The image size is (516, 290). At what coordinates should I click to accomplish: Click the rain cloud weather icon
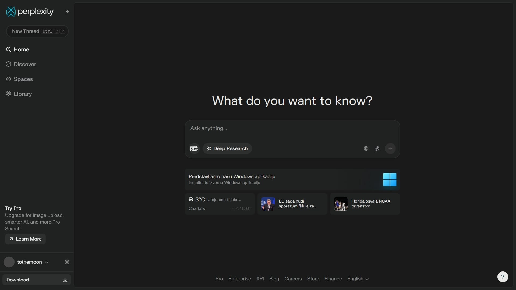[191, 199]
